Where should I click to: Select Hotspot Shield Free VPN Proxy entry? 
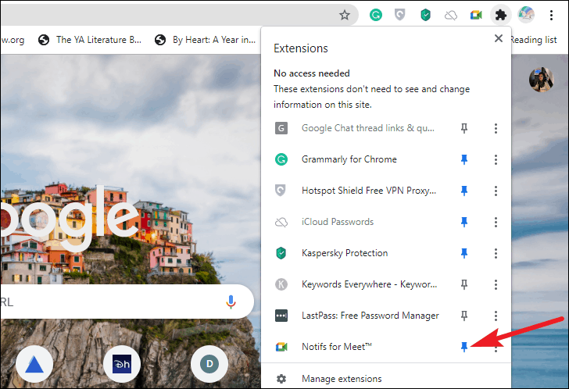click(x=369, y=191)
